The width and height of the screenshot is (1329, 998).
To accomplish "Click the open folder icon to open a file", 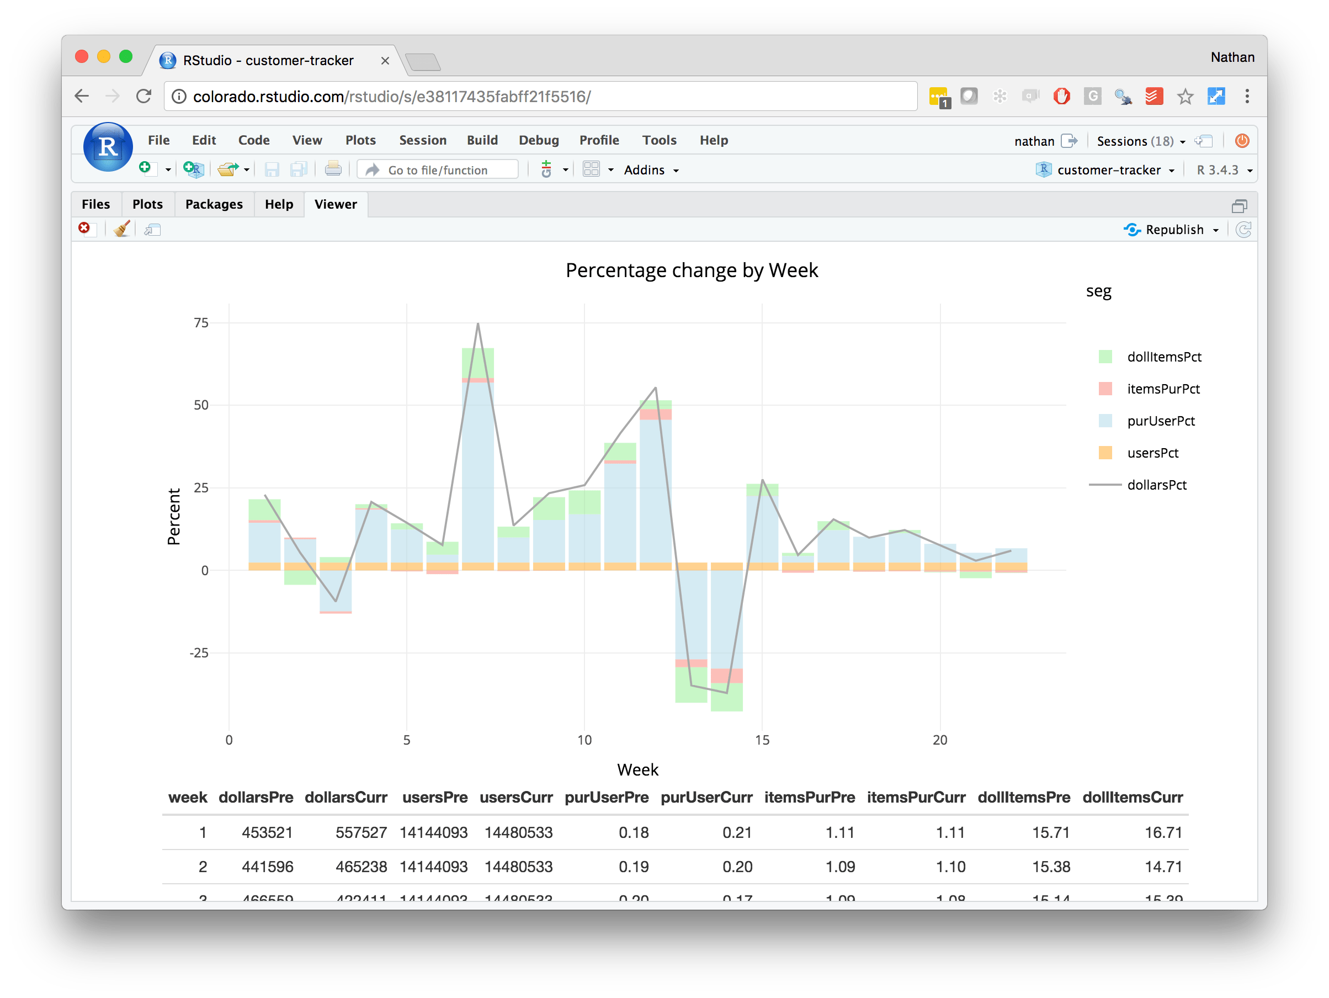I will pyautogui.click(x=229, y=169).
